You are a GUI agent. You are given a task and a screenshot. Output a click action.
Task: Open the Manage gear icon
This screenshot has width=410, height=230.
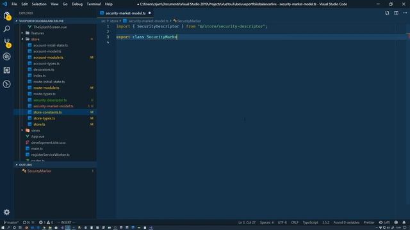tap(7, 212)
